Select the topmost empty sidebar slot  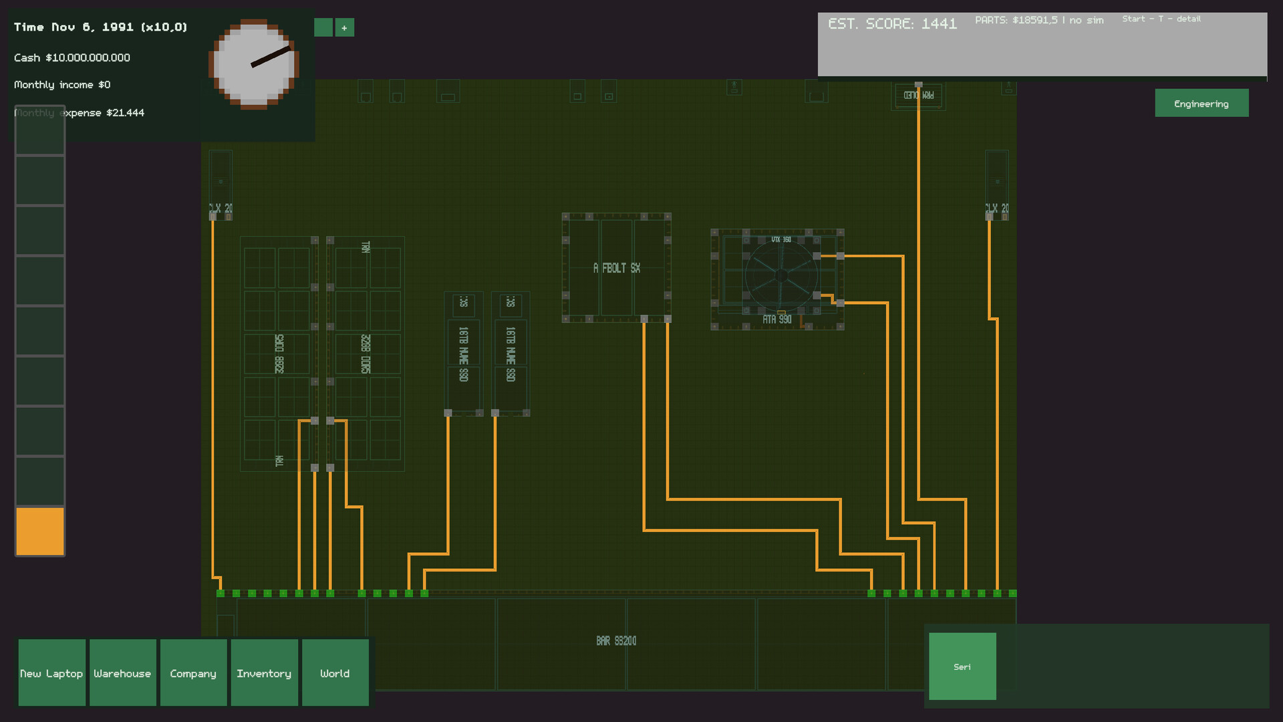[x=40, y=130]
